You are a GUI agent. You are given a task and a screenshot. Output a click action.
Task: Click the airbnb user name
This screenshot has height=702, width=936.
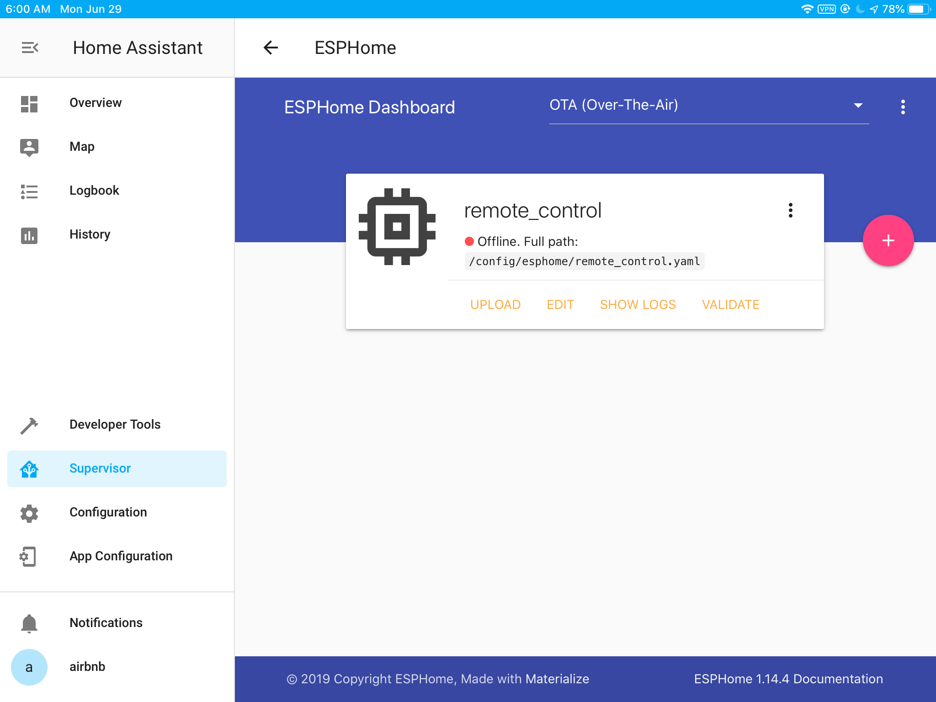point(87,667)
